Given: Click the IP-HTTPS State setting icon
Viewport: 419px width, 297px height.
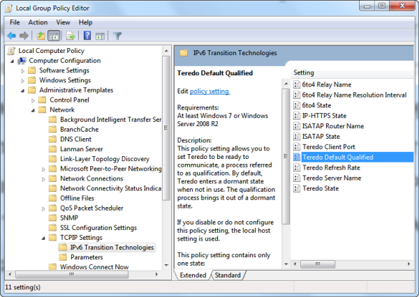Looking at the screenshot, I should [297, 116].
